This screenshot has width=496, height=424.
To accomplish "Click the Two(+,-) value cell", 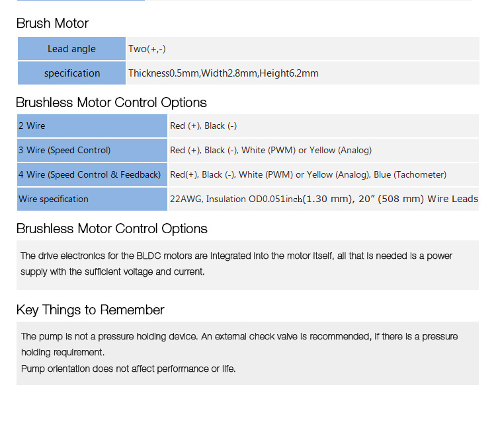I will pyautogui.click(x=303, y=49).
